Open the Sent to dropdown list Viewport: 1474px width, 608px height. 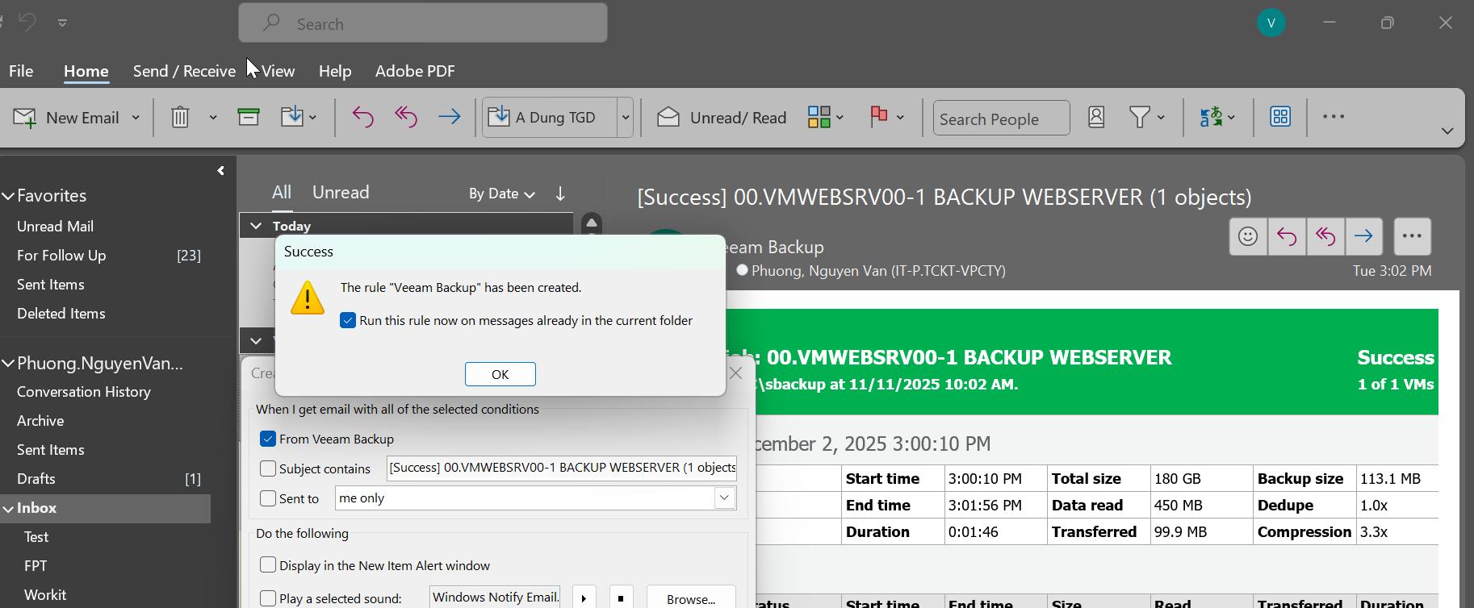click(724, 498)
